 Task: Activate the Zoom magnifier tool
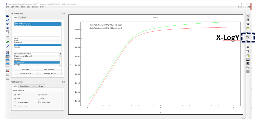(x=248, y=24)
